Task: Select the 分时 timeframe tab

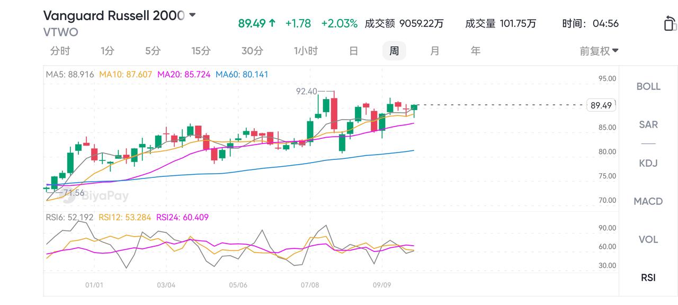Action: (60, 51)
